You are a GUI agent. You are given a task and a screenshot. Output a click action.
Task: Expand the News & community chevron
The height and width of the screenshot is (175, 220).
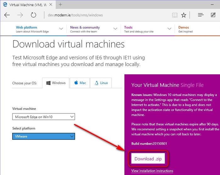(115, 29)
